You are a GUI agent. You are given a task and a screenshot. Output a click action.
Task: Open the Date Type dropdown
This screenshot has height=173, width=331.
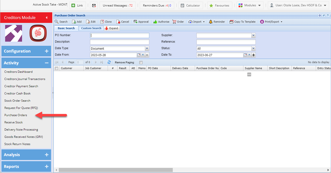[147, 48]
